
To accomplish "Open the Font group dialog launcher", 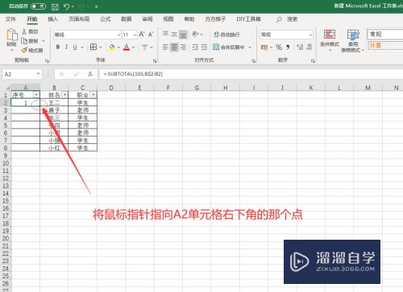I will pos(155,61).
